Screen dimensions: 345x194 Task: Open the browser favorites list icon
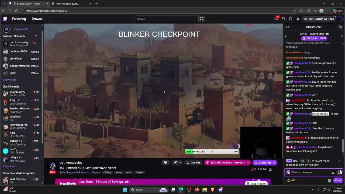coord(315,11)
